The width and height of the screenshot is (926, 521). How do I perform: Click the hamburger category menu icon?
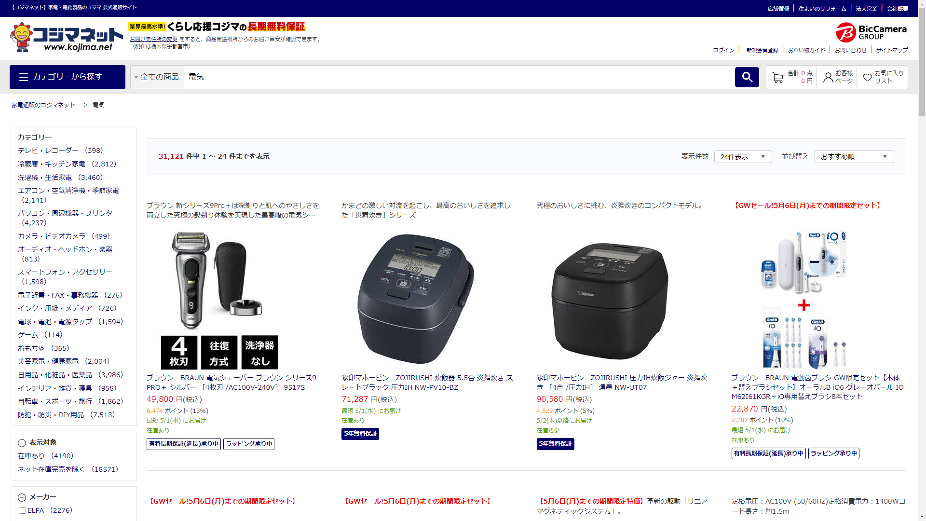click(x=23, y=77)
